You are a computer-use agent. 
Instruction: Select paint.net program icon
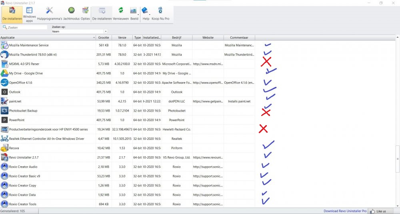(x=4, y=101)
